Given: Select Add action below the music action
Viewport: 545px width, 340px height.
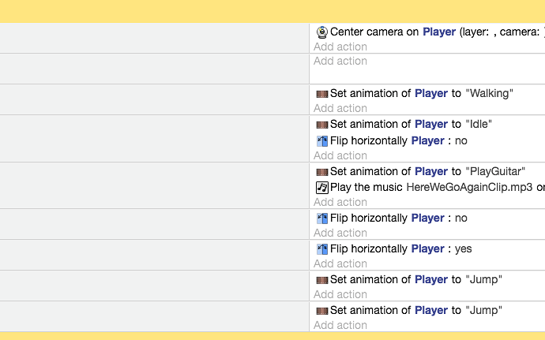Looking at the screenshot, I should pyautogui.click(x=340, y=202).
